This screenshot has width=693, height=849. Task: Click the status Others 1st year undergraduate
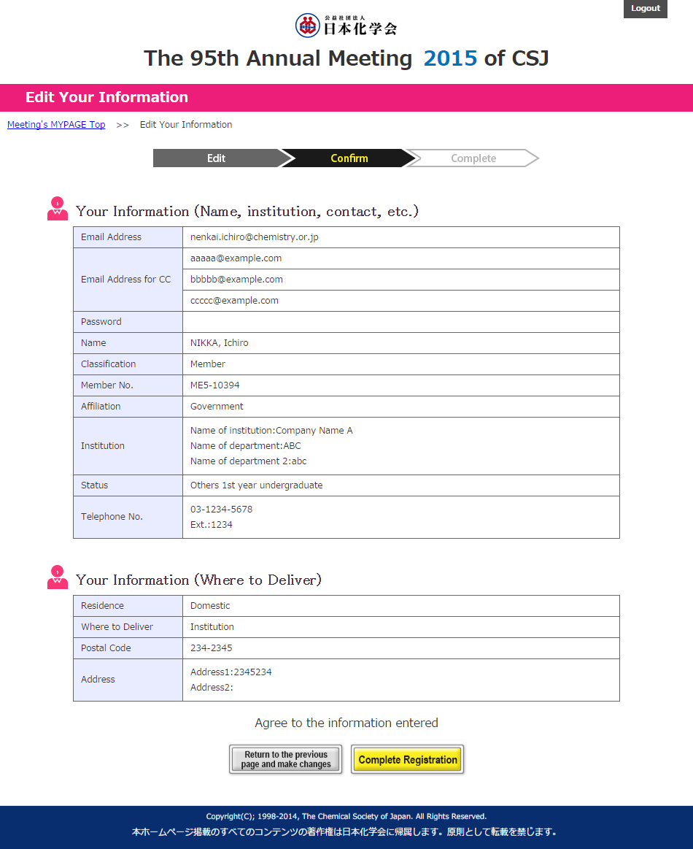(257, 485)
